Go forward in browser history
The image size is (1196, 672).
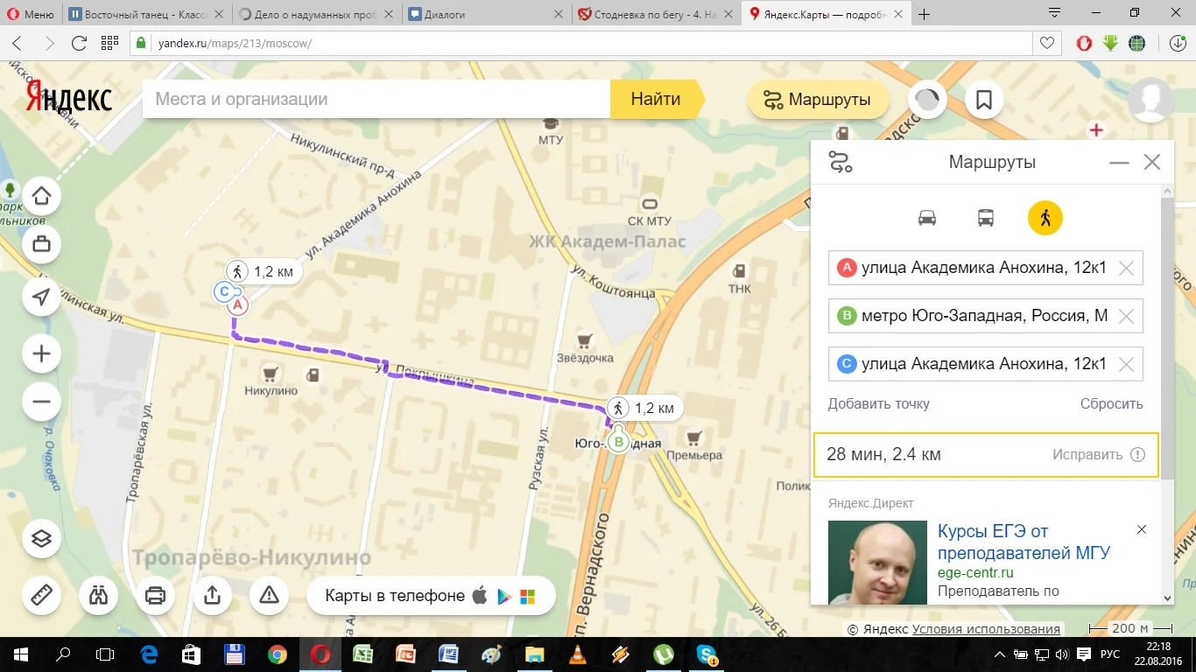[49, 43]
